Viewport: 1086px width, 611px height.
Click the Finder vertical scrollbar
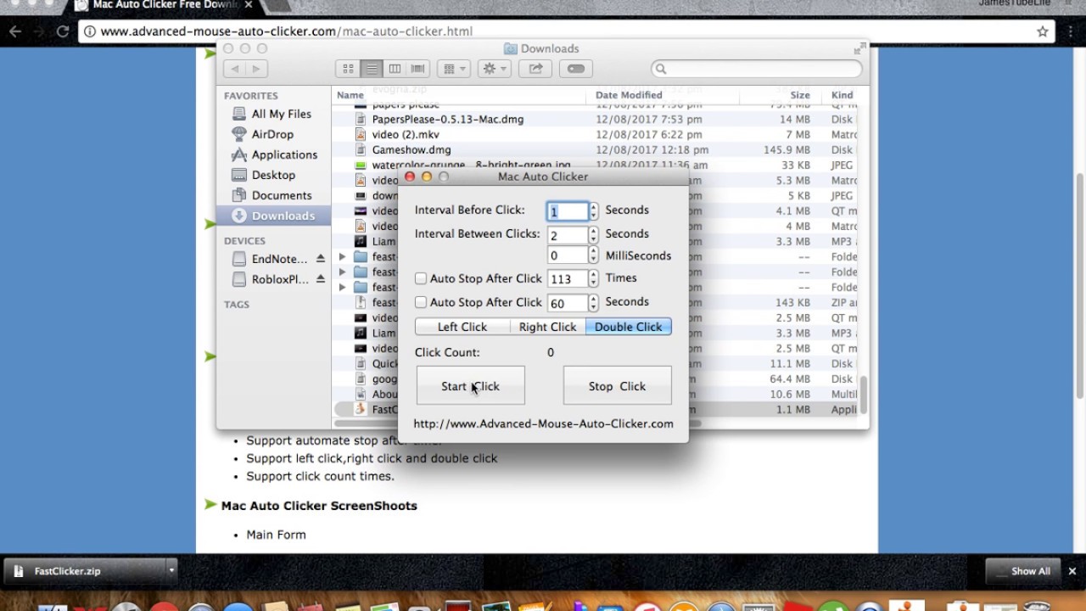coord(865,395)
